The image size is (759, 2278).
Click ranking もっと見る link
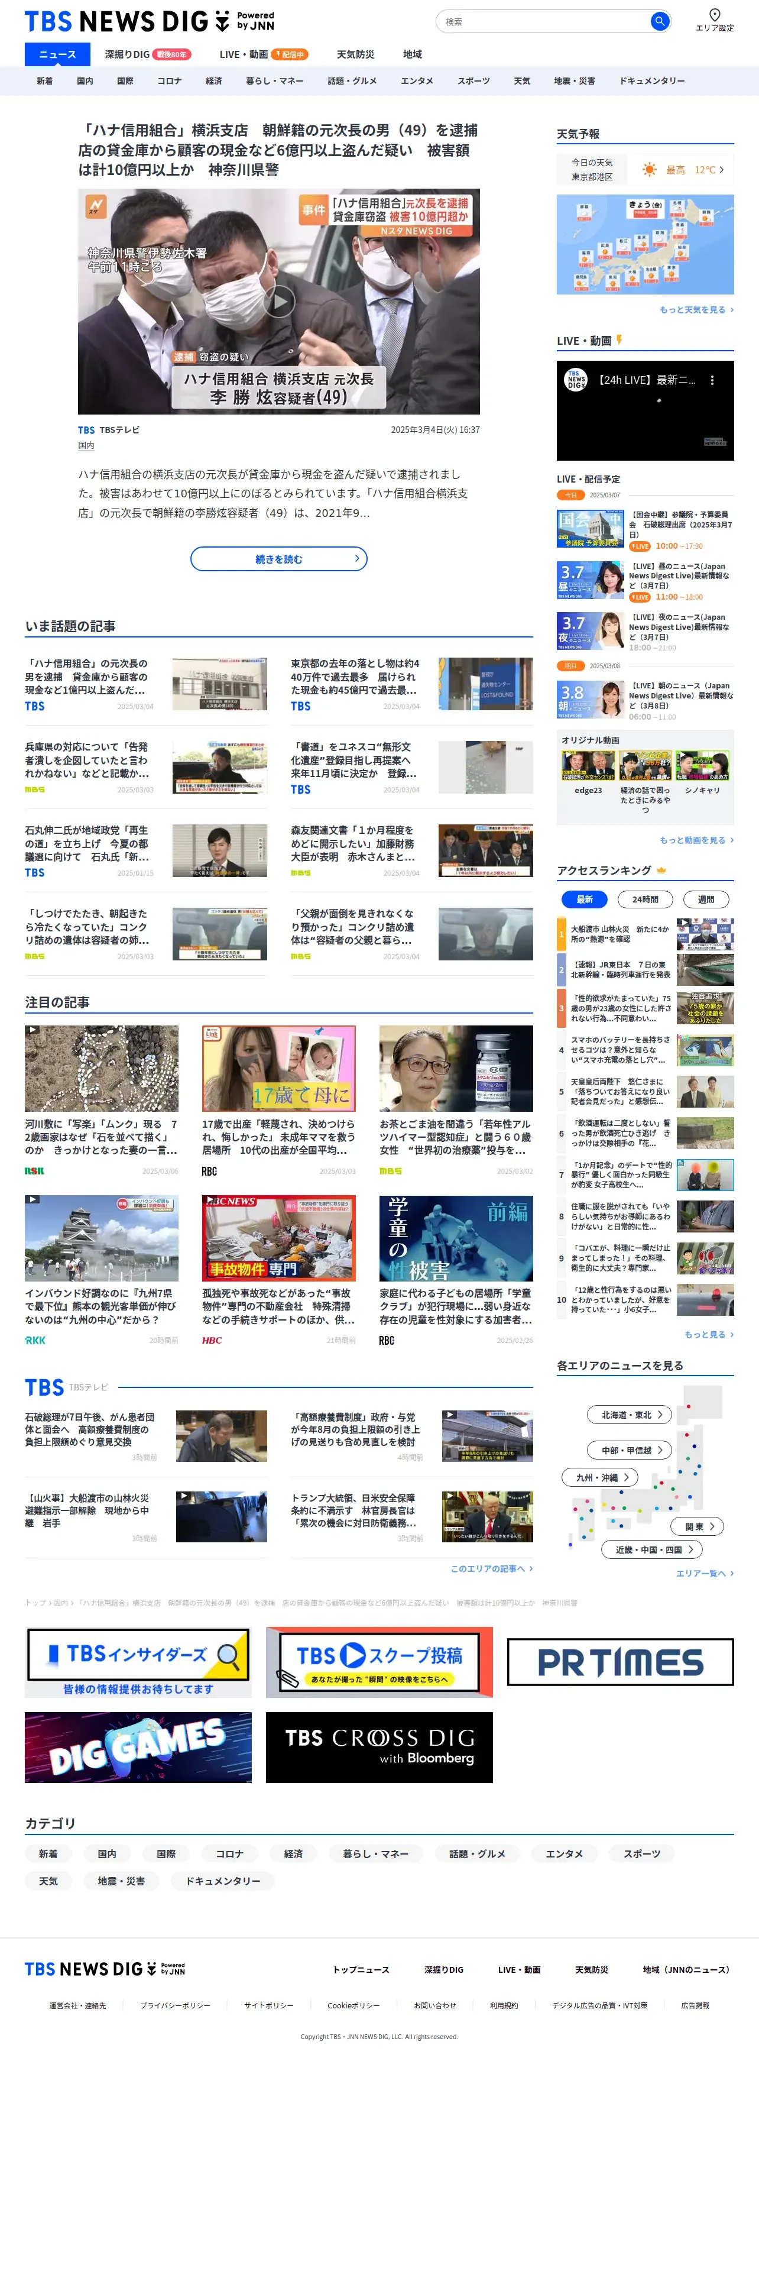point(709,1334)
